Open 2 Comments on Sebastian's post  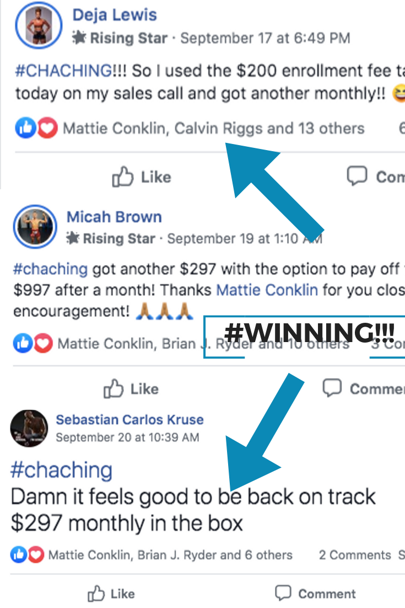(355, 555)
